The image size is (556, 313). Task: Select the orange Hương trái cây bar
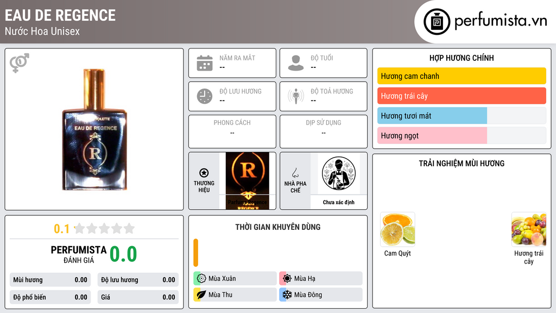(462, 96)
